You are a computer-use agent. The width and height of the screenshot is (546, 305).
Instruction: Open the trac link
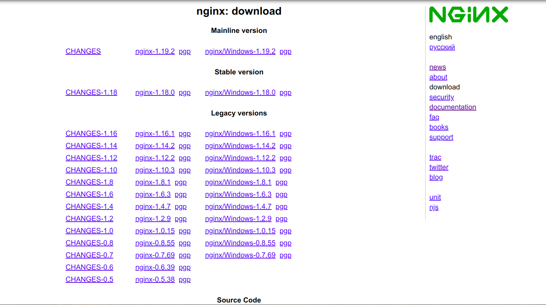(x=435, y=157)
